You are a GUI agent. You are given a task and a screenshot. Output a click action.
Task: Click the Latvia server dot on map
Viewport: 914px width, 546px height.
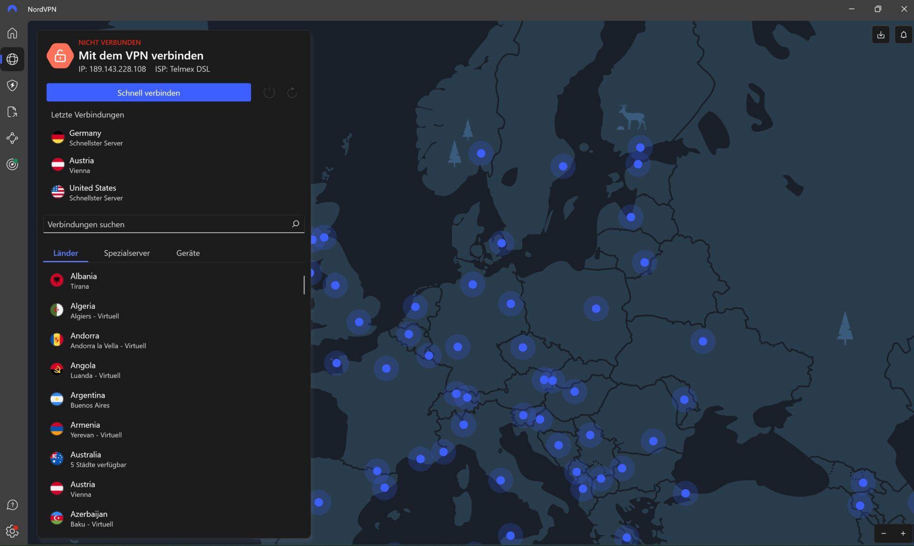(631, 217)
